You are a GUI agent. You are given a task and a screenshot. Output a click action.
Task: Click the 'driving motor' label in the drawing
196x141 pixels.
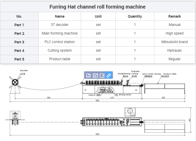[x=125, y=95]
